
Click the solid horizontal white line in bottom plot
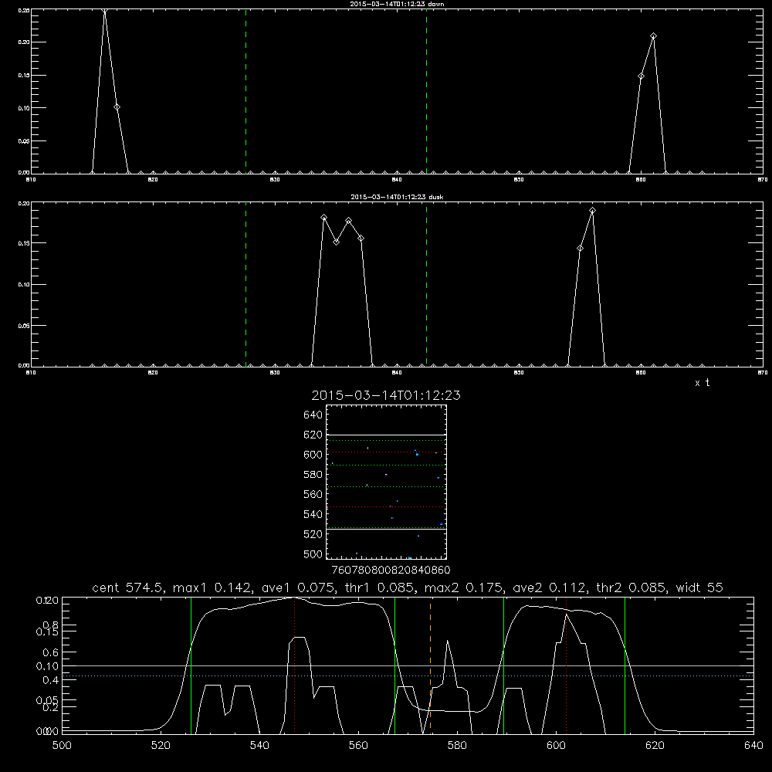pyautogui.click(x=408, y=665)
